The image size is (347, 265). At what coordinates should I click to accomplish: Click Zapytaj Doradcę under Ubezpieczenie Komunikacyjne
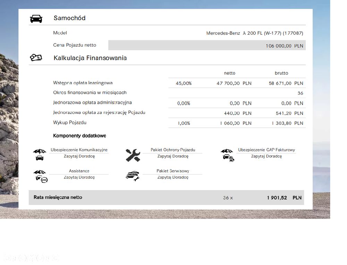[x=79, y=156]
